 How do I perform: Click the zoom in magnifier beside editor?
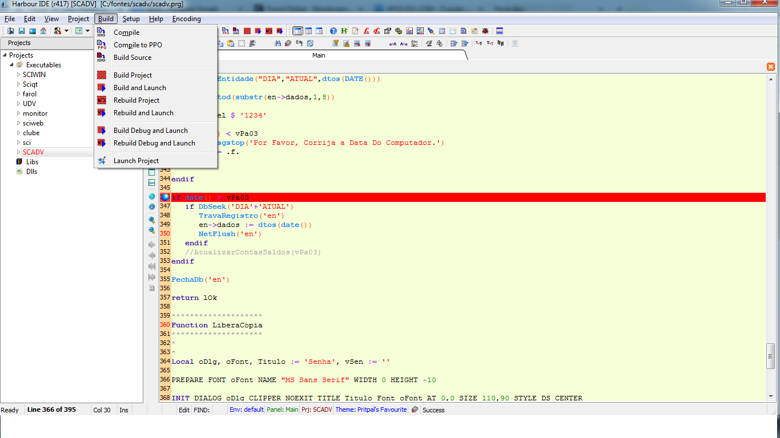click(x=152, y=220)
